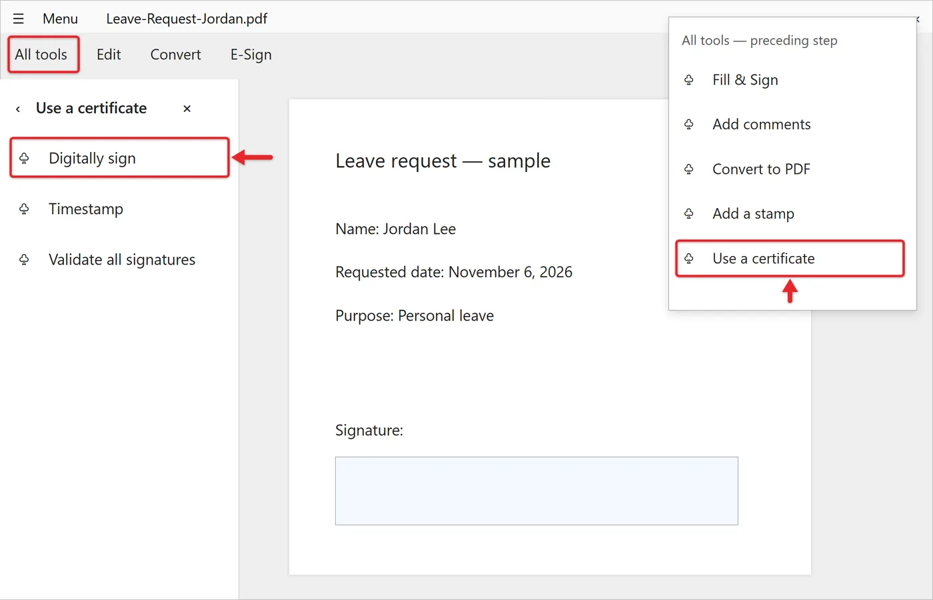Choose Digitally sign option

click(120, 158)
